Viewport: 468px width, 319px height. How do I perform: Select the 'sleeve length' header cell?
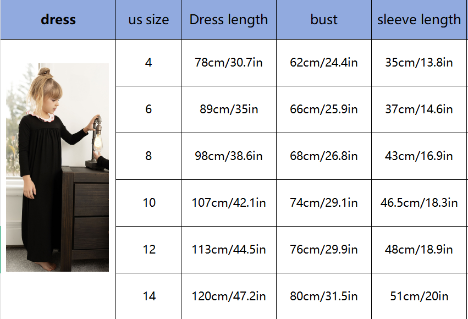point(419,20)
